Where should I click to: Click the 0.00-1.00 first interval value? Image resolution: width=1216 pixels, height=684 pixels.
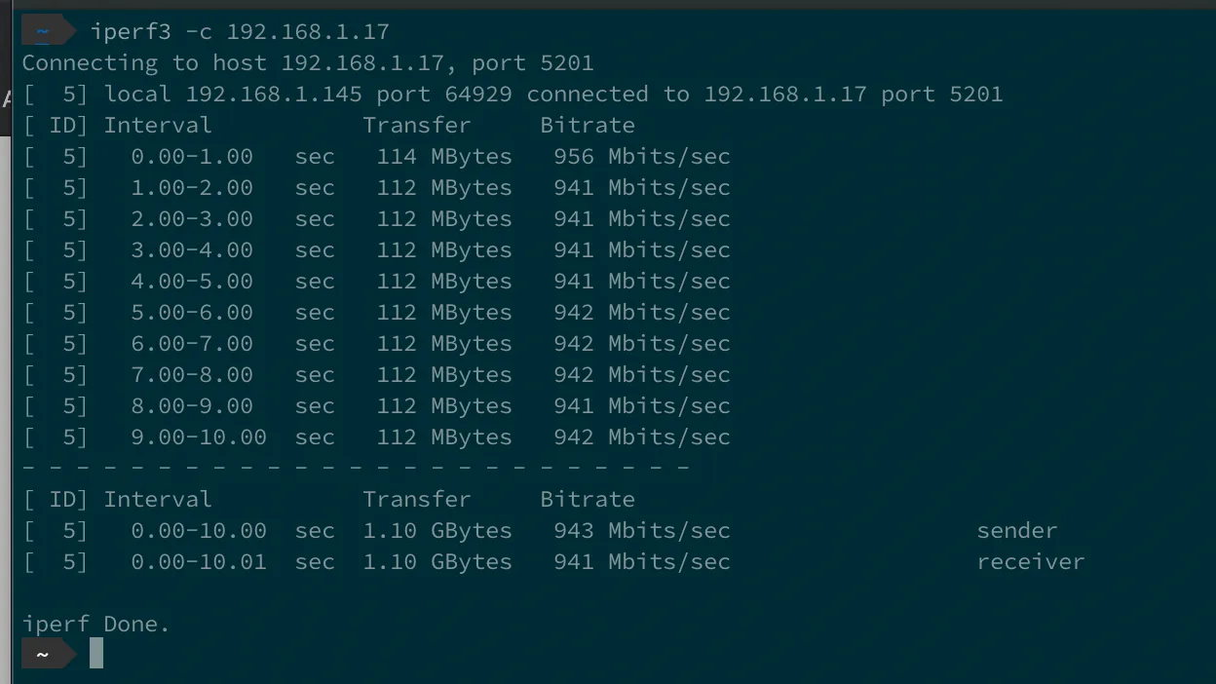click(x=192, y=157)
